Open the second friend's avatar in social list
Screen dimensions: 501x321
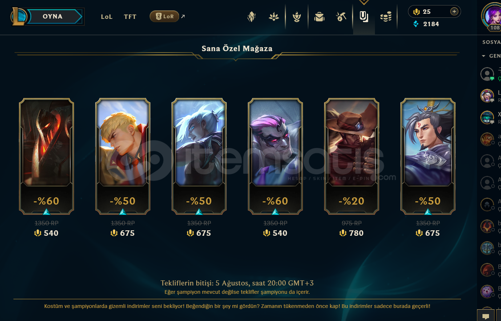pos(487,96)
